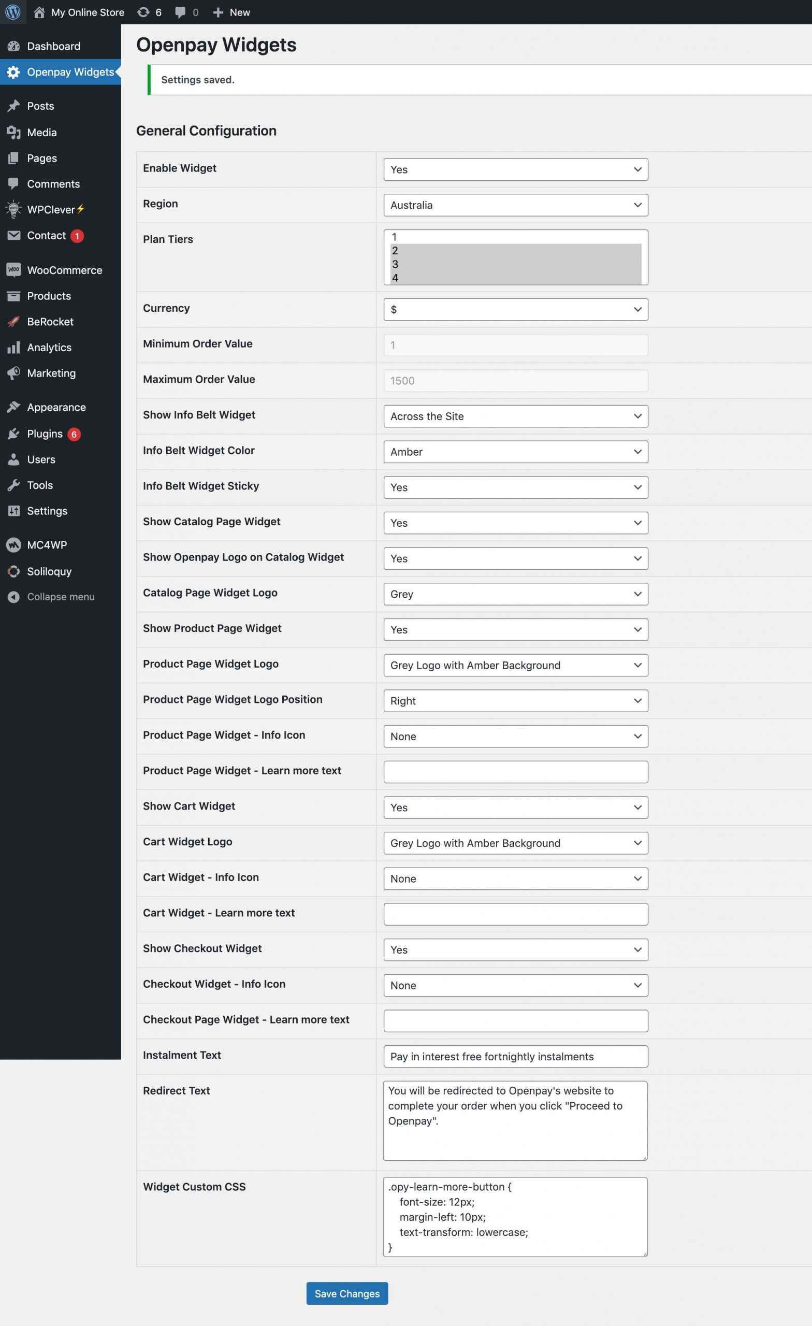Click the Users person icon
The width and height of the screenshot is (812, 1326).
[13, 459]
